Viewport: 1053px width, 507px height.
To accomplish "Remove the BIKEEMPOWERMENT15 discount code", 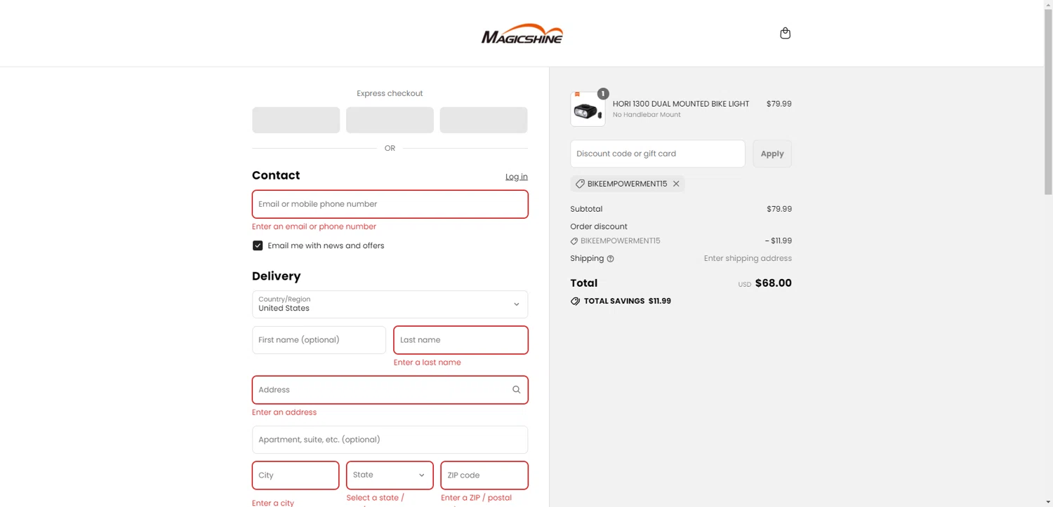I will pos(676,184).
